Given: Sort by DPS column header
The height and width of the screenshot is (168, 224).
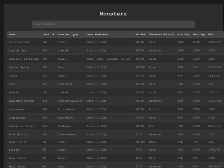Looking at the screenshot, I should [x=211, y=34].
